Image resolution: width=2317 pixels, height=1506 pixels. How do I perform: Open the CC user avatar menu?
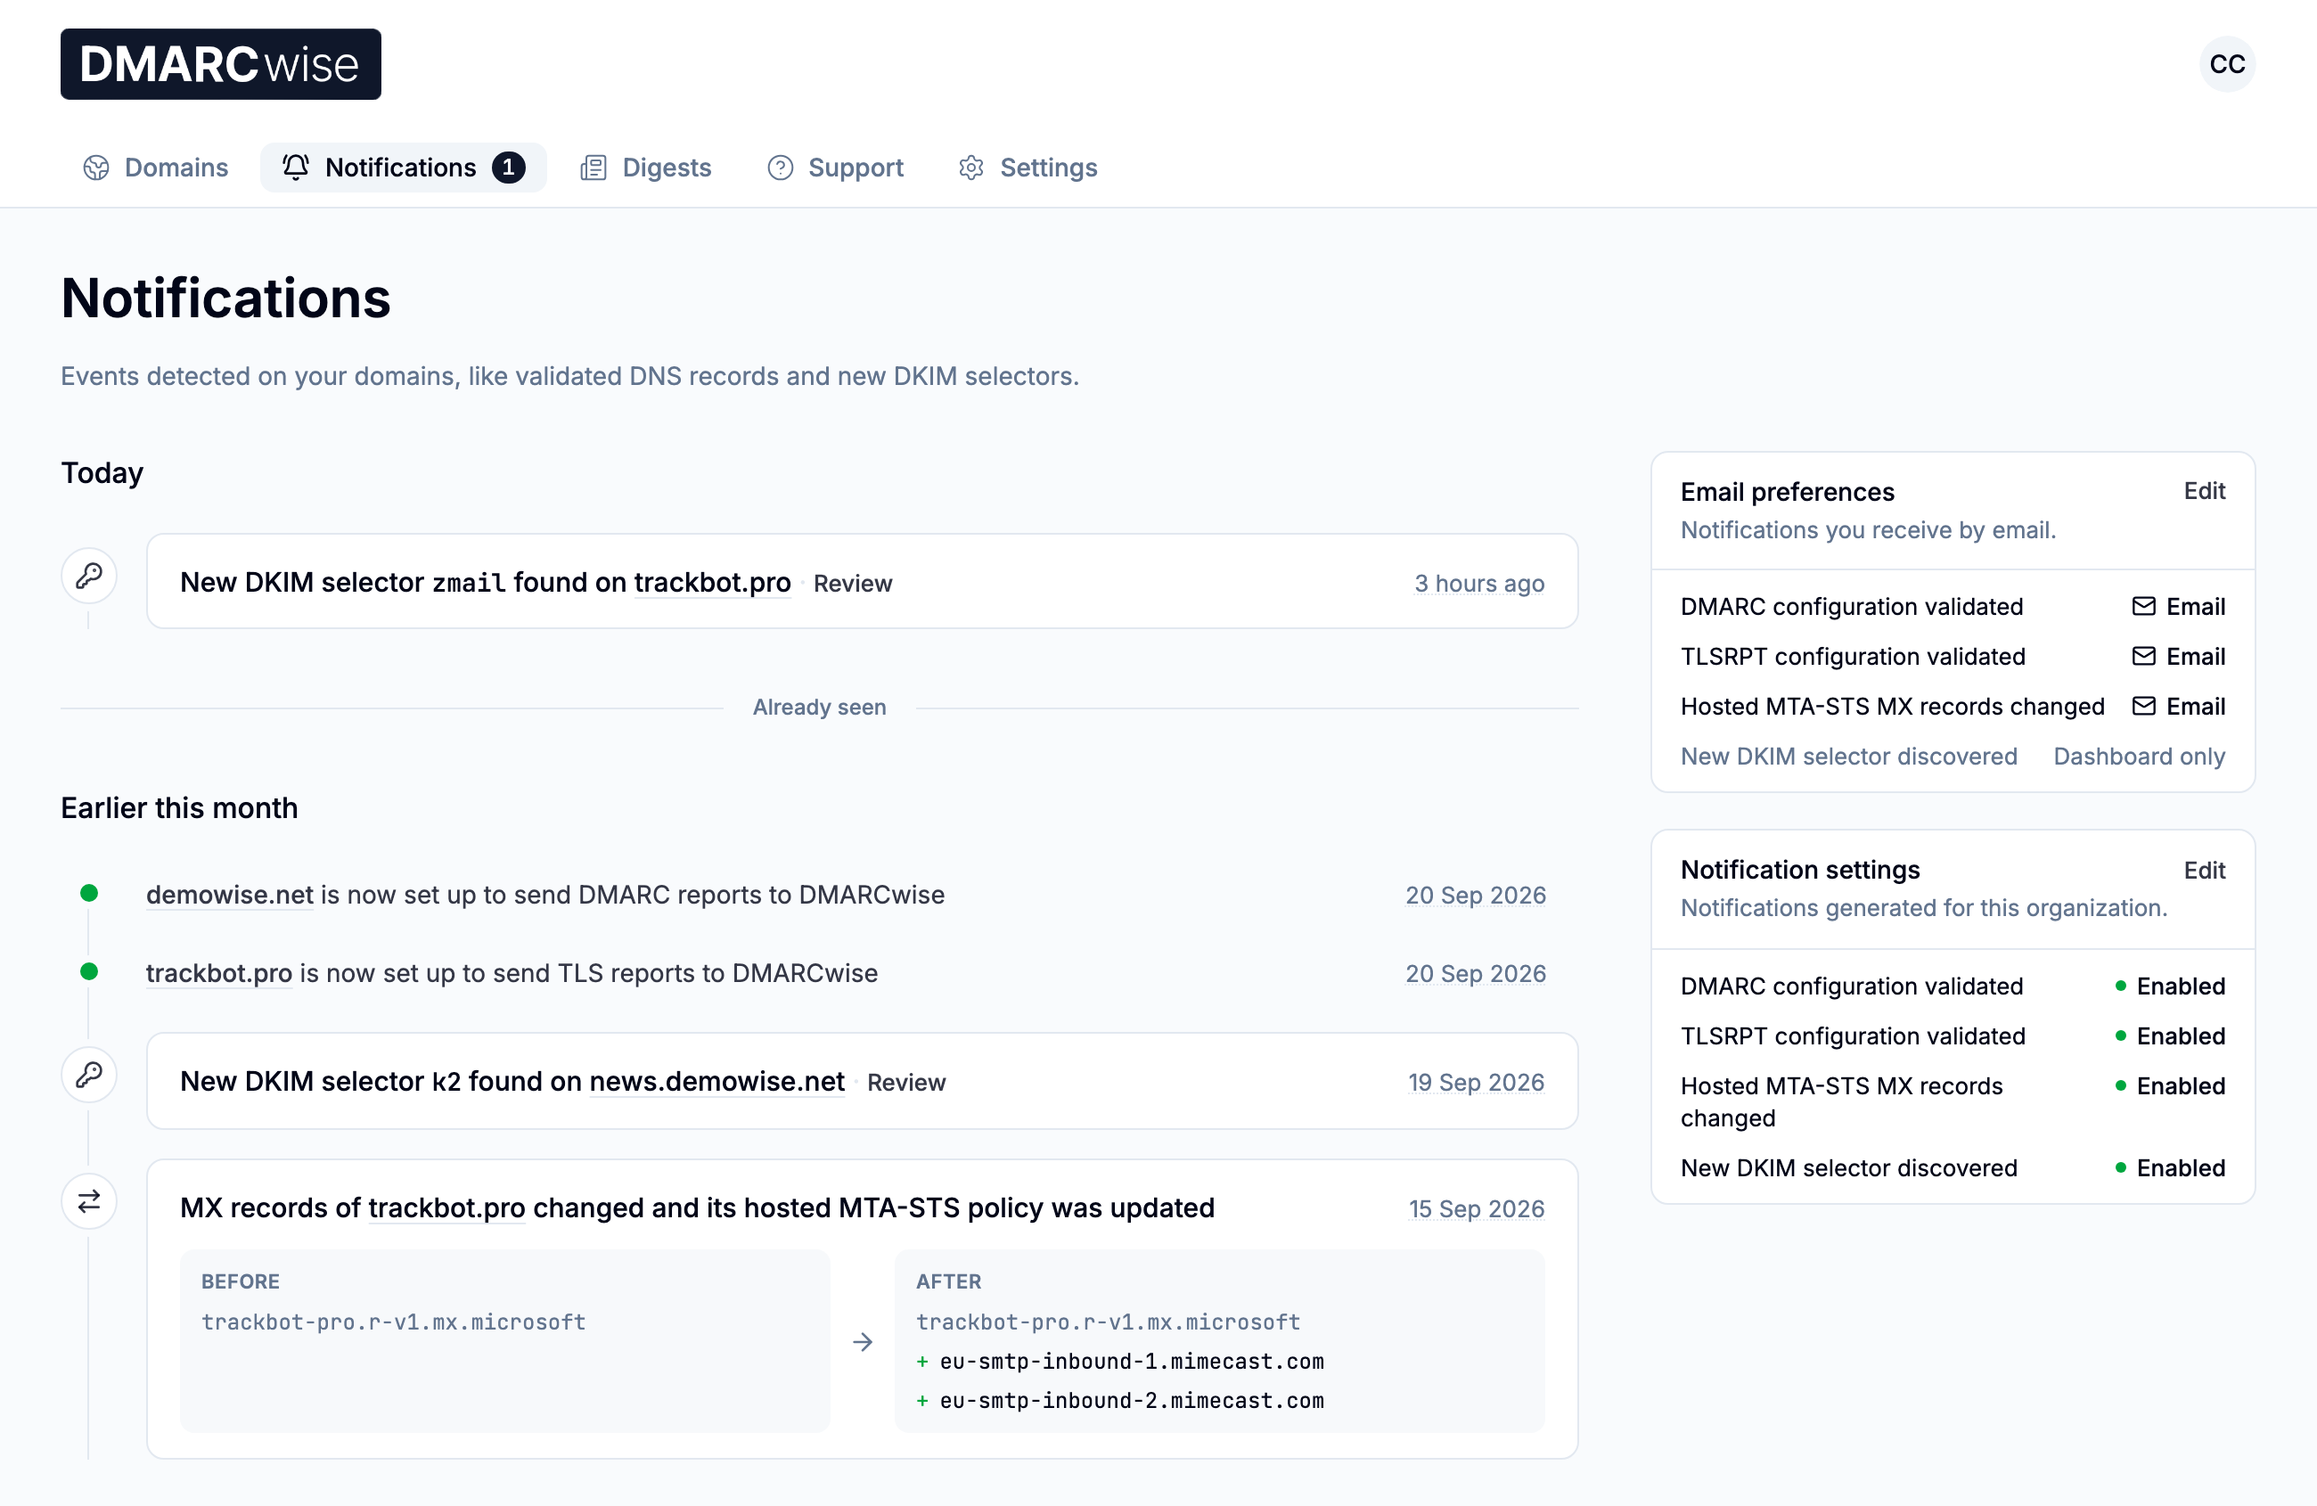[x=2226, y=64]
